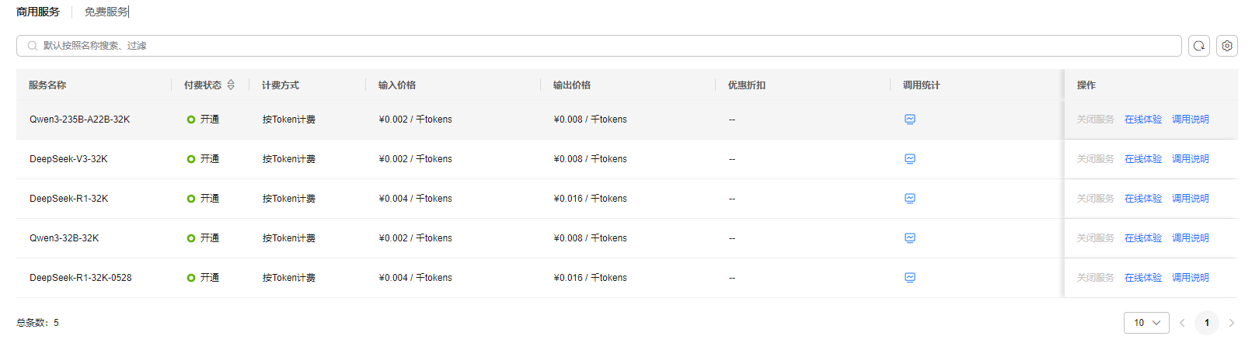Click the magnifier icon in the search box
The image size is (1252, 350).
33,46
